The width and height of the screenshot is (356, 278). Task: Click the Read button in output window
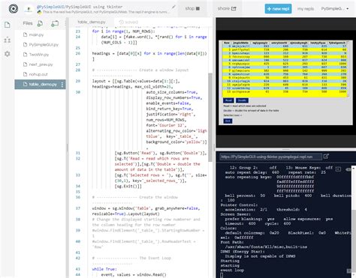tap(228, 100)
